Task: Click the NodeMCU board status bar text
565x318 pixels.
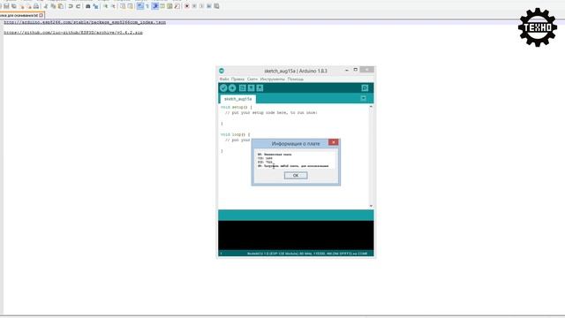Action: pos(307,254)
